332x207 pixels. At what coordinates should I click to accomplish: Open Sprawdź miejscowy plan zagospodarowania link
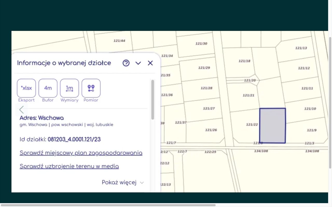coord(81,153)
